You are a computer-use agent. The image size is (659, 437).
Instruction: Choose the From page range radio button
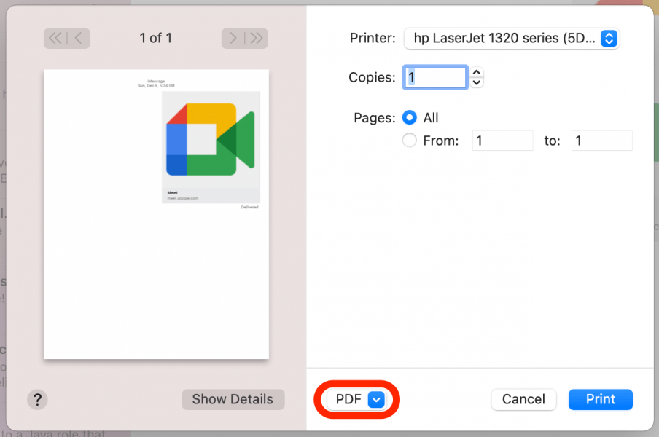click(x=410, y=141)
